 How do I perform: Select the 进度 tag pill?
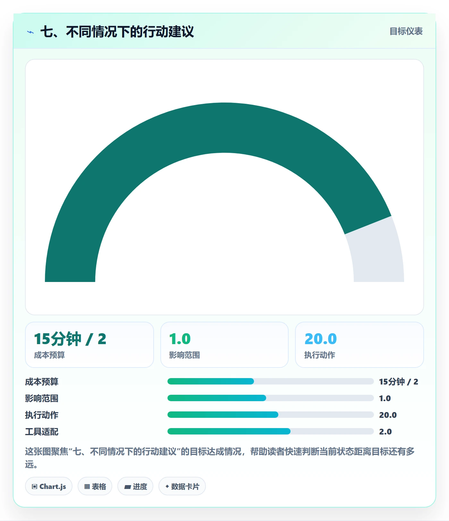pyautogui.click(x=135, y=486)
